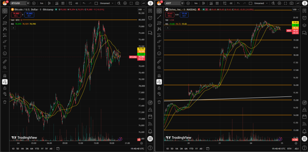The height and width of the screenshot is (152, 308).
Task: Select the Ruler measure tool on ASST chart
Action: click(x=159, y=62)
